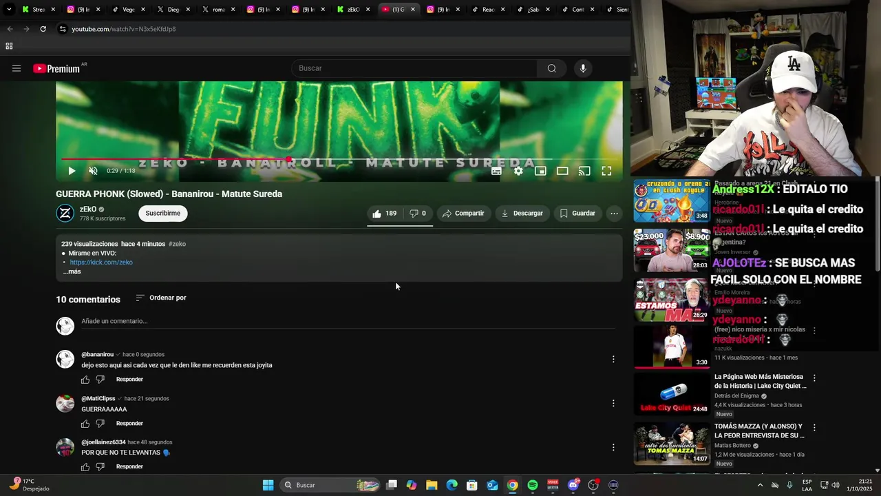Open Spotify from the taskbar
The image size is (881, 496).
tap(533, 485)
